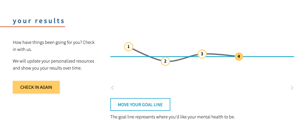Open the MOVE YOUR GOAL LINE button

point(140,104)
